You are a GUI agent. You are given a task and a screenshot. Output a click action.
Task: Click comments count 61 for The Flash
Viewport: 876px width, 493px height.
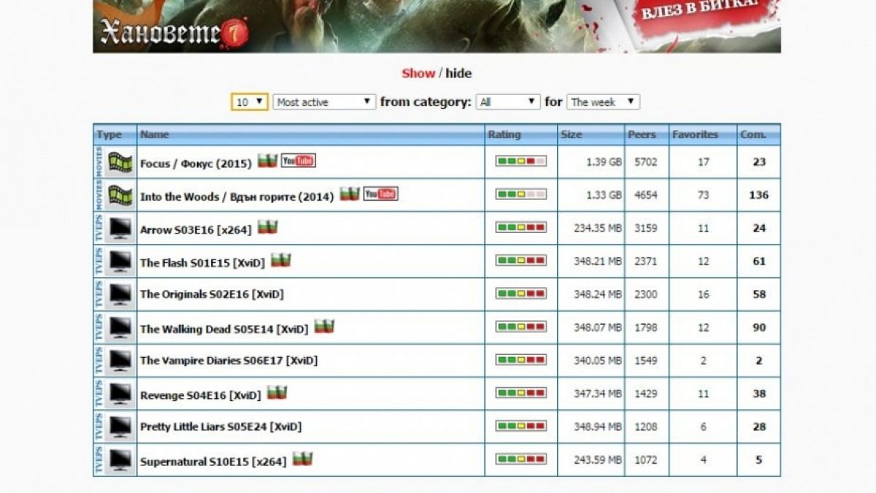click(759, 261)
